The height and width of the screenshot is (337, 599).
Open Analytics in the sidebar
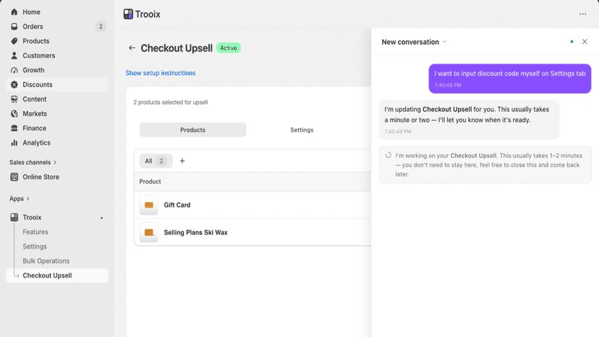pos(57,142)
